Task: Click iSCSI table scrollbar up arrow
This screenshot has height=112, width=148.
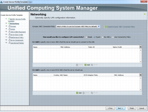Action: point(141,78)
